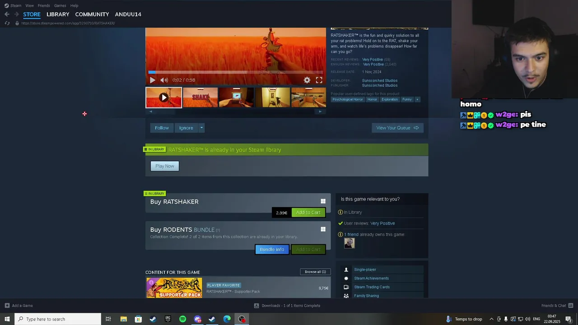
Task: Click the lock icon beside the URL
Action: pos(17,23)
